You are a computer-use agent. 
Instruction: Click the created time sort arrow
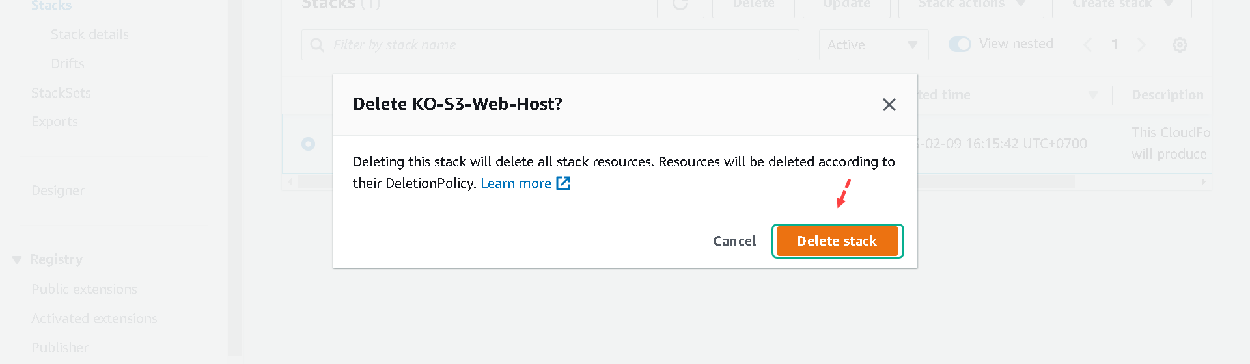tap(1093, 95)
